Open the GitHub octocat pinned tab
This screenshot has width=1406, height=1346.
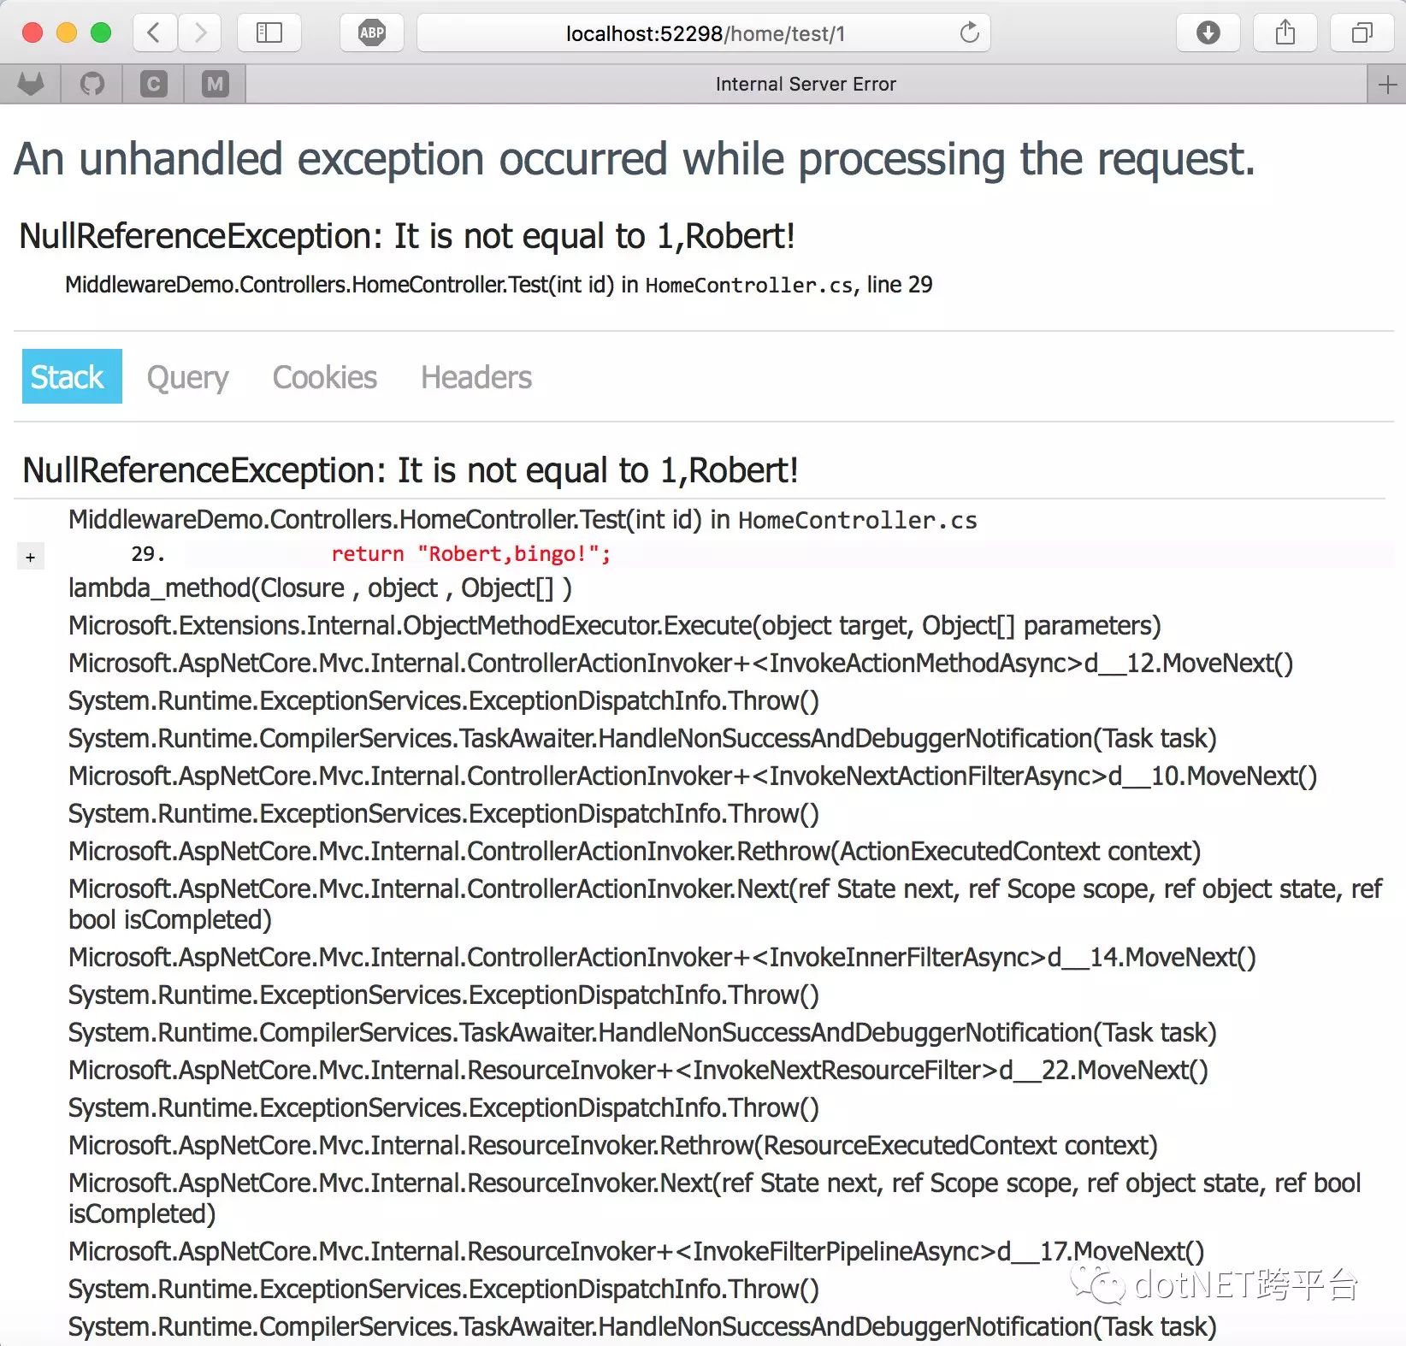pyautogui.click(x=92, y=84)
